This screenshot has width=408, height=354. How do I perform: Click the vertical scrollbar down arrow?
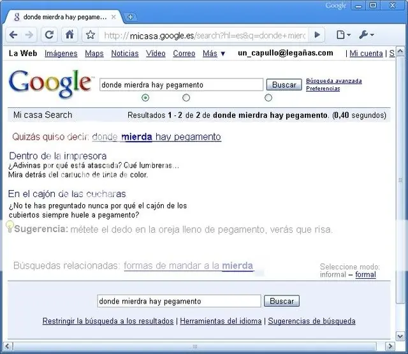click(400, 336)
